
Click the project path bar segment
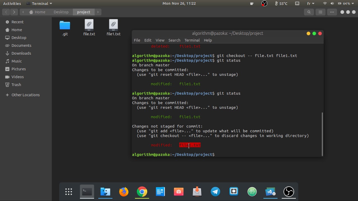(84, 12)
